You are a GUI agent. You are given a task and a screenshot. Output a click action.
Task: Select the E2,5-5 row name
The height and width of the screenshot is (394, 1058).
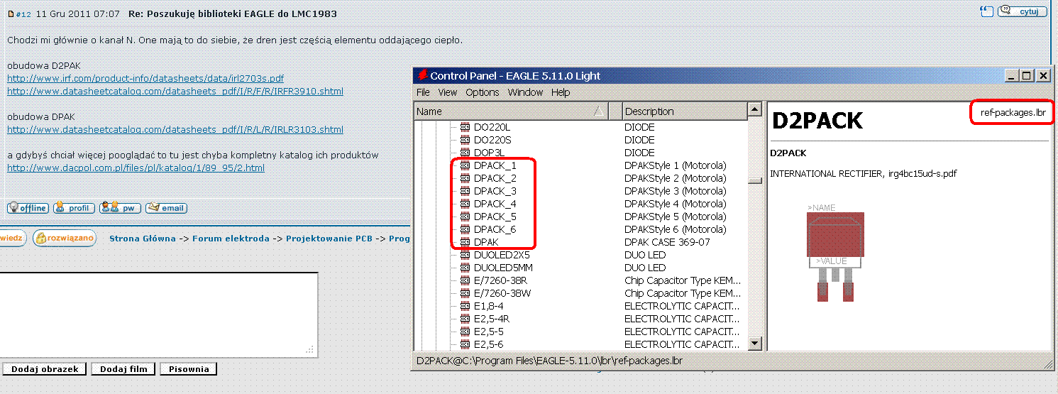488,332
